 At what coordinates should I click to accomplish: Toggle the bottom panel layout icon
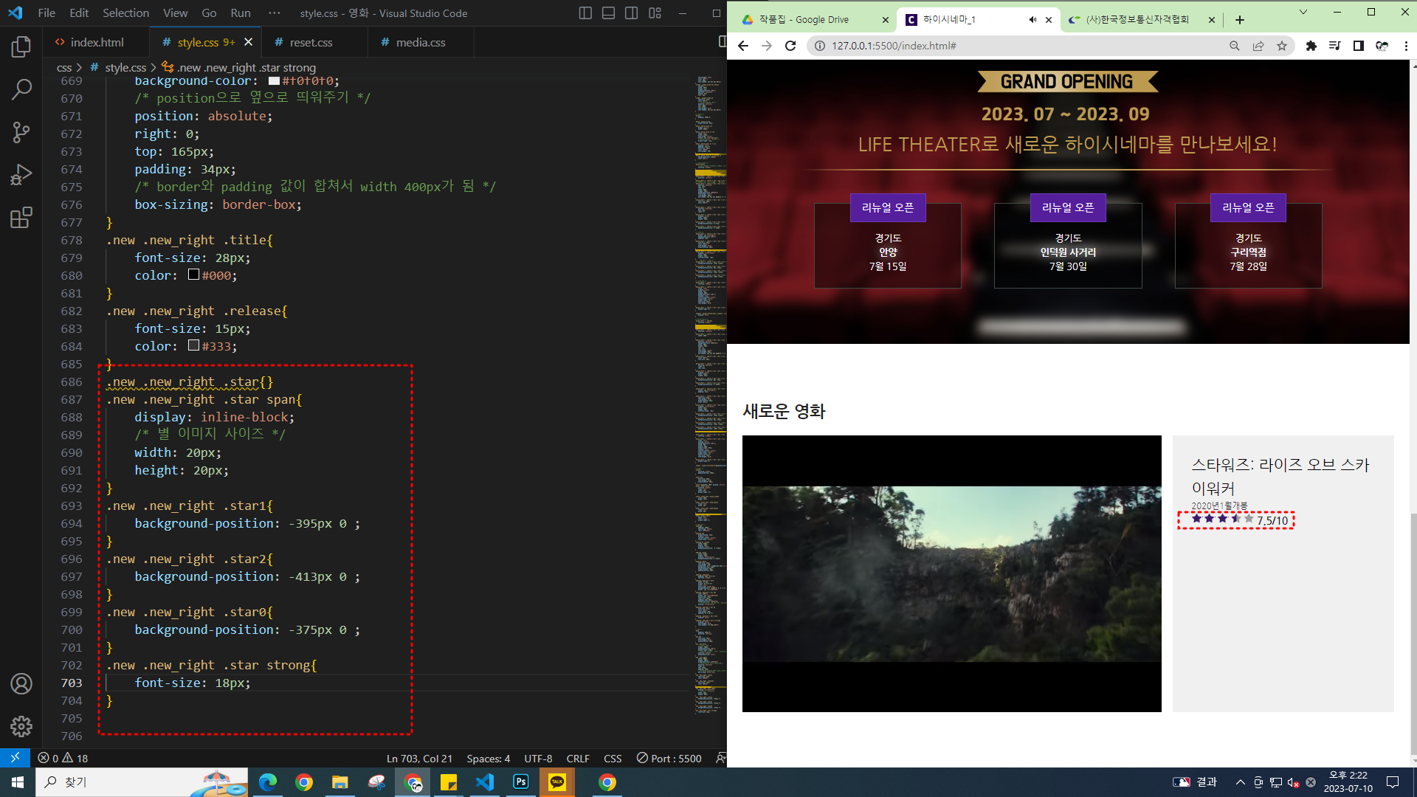[x=608, y=13]
